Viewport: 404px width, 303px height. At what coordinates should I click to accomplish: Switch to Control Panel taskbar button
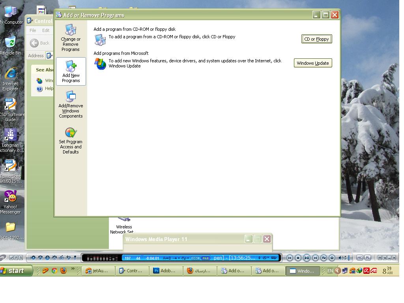pyautogui.click(x=132, y=271)
